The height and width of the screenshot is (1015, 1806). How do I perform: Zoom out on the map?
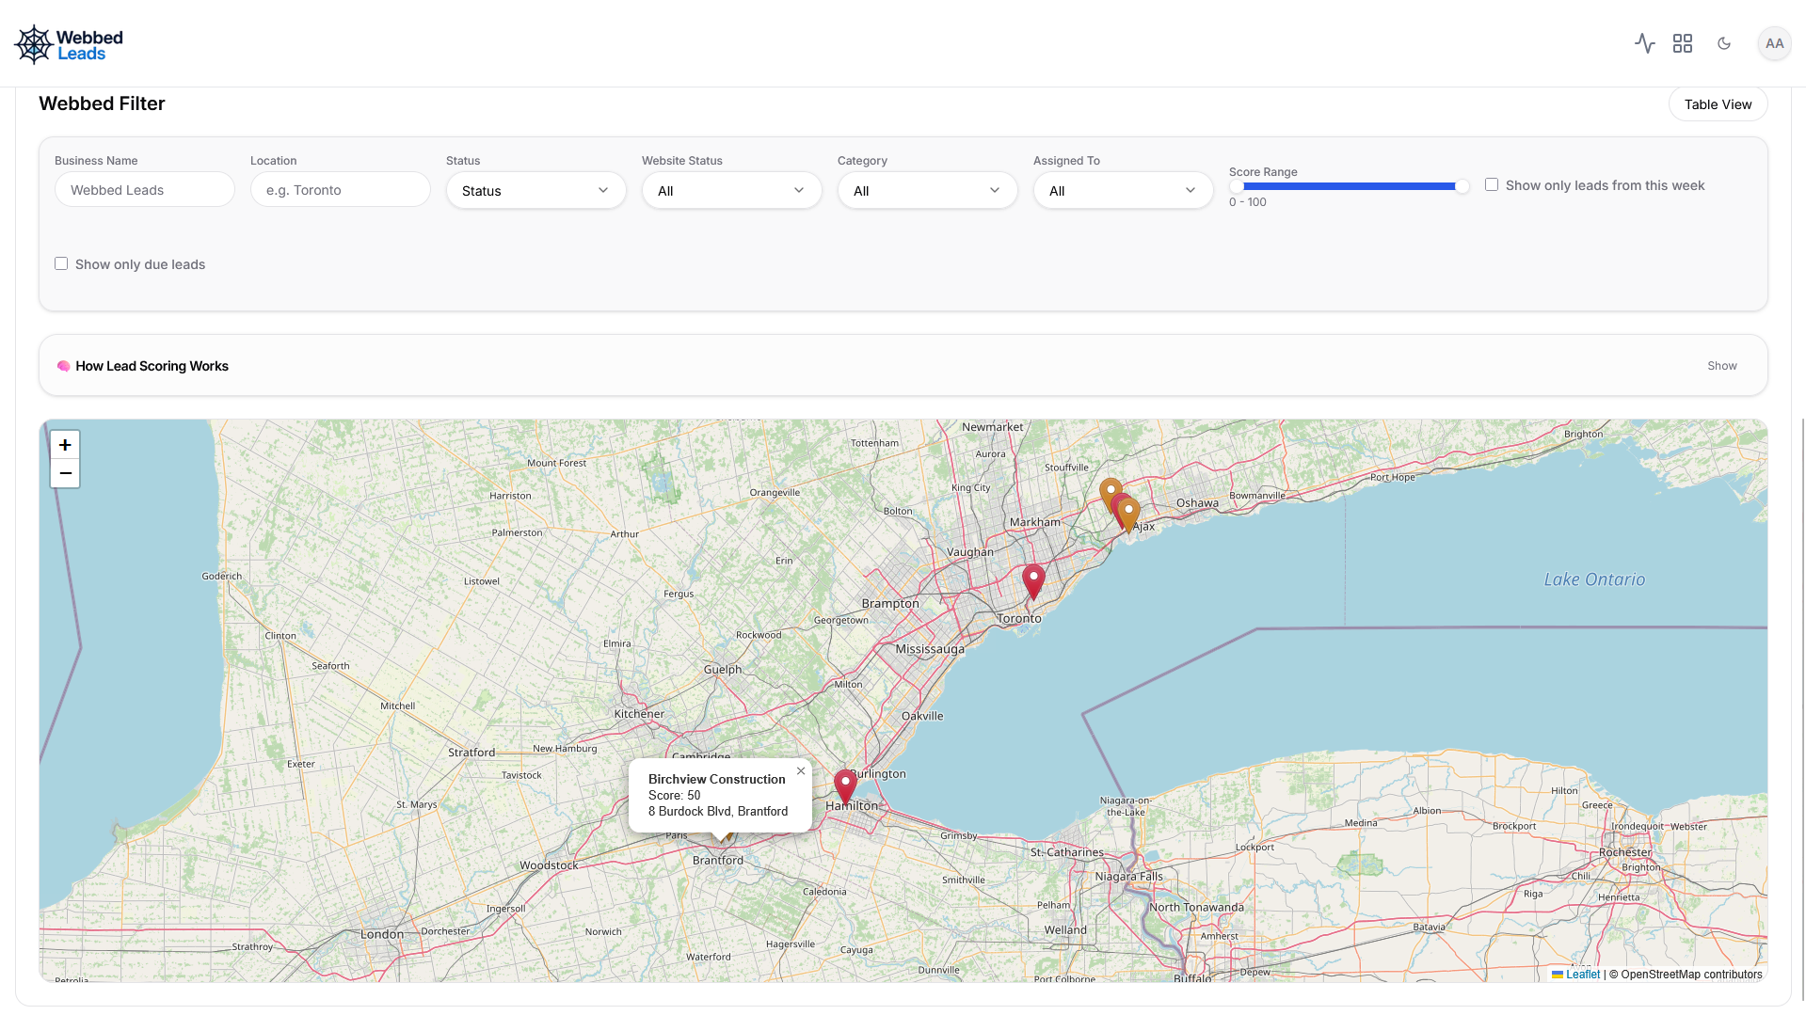pos(65,473)
